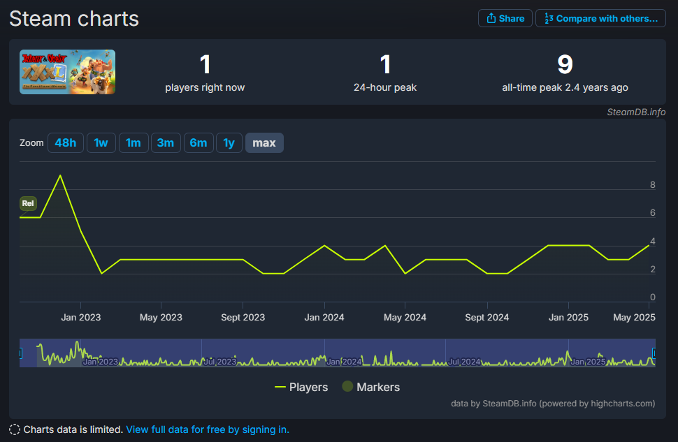Click the green Markers legend dot
This screenshot has width=678, height=442.
(347, 386)
